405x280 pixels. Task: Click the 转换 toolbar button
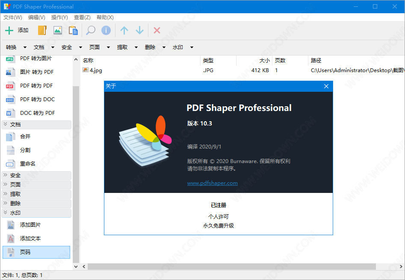point(11,47)
